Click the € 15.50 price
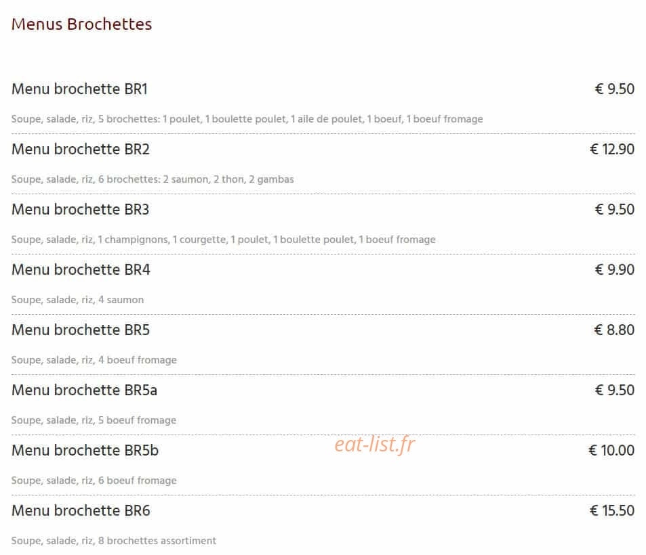Image resolution: width=646 pixels, height=555 pixels. coord(612,510)
